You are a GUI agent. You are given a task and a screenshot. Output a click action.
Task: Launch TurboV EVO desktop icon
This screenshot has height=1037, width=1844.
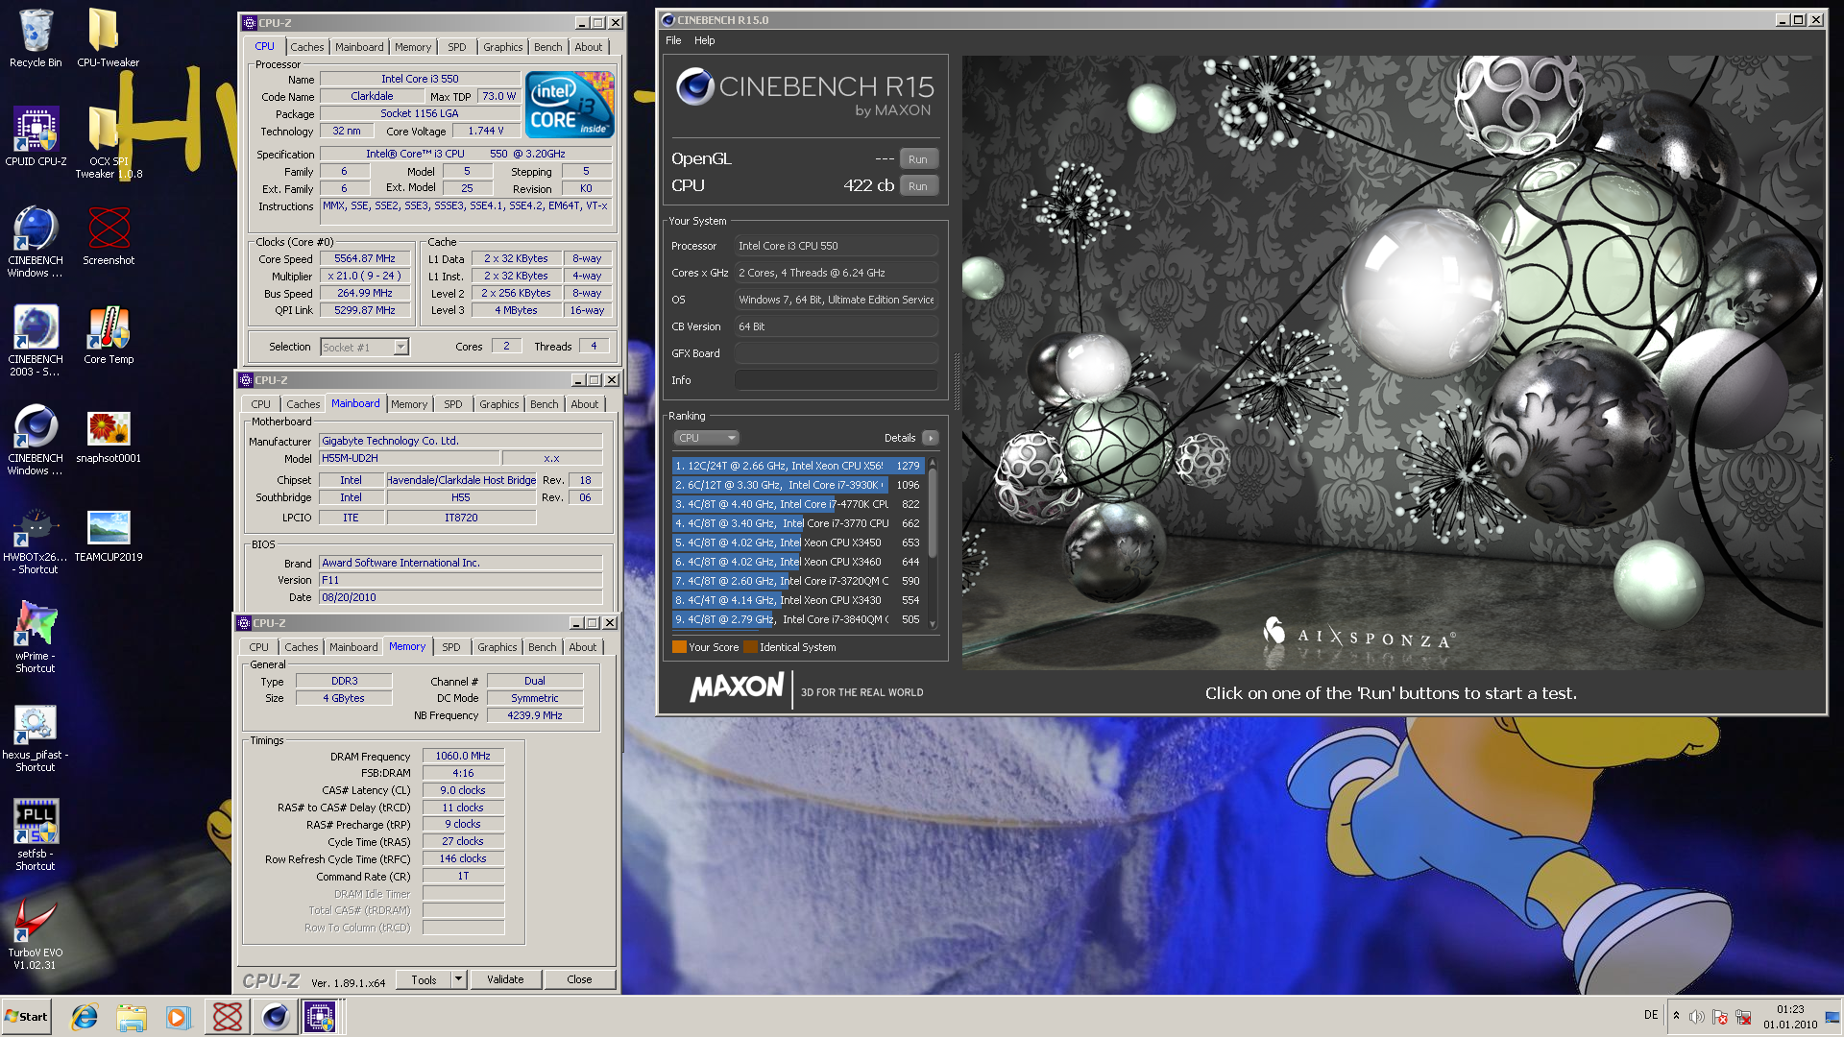pos(36,934)
